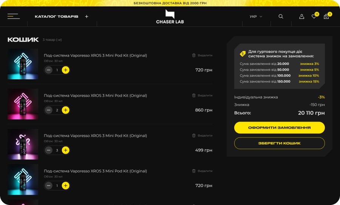
Task: Click wishlist badge showing 12
Action: pos(317,14)
